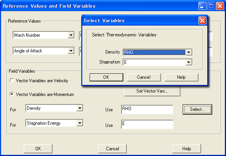This screenshot has width=226, height=156.
Task: Close the Reference Values and Field Variables window
Action: click(x=220, y=6)
